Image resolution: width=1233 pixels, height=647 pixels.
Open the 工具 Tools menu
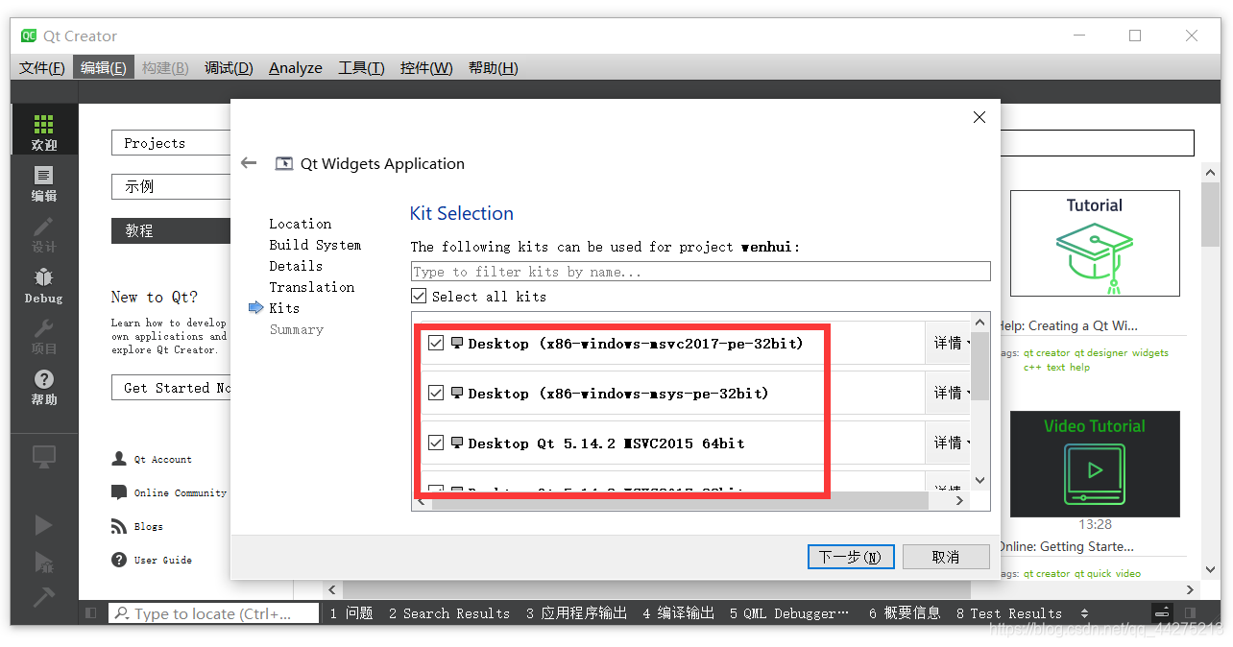[360, 67]
